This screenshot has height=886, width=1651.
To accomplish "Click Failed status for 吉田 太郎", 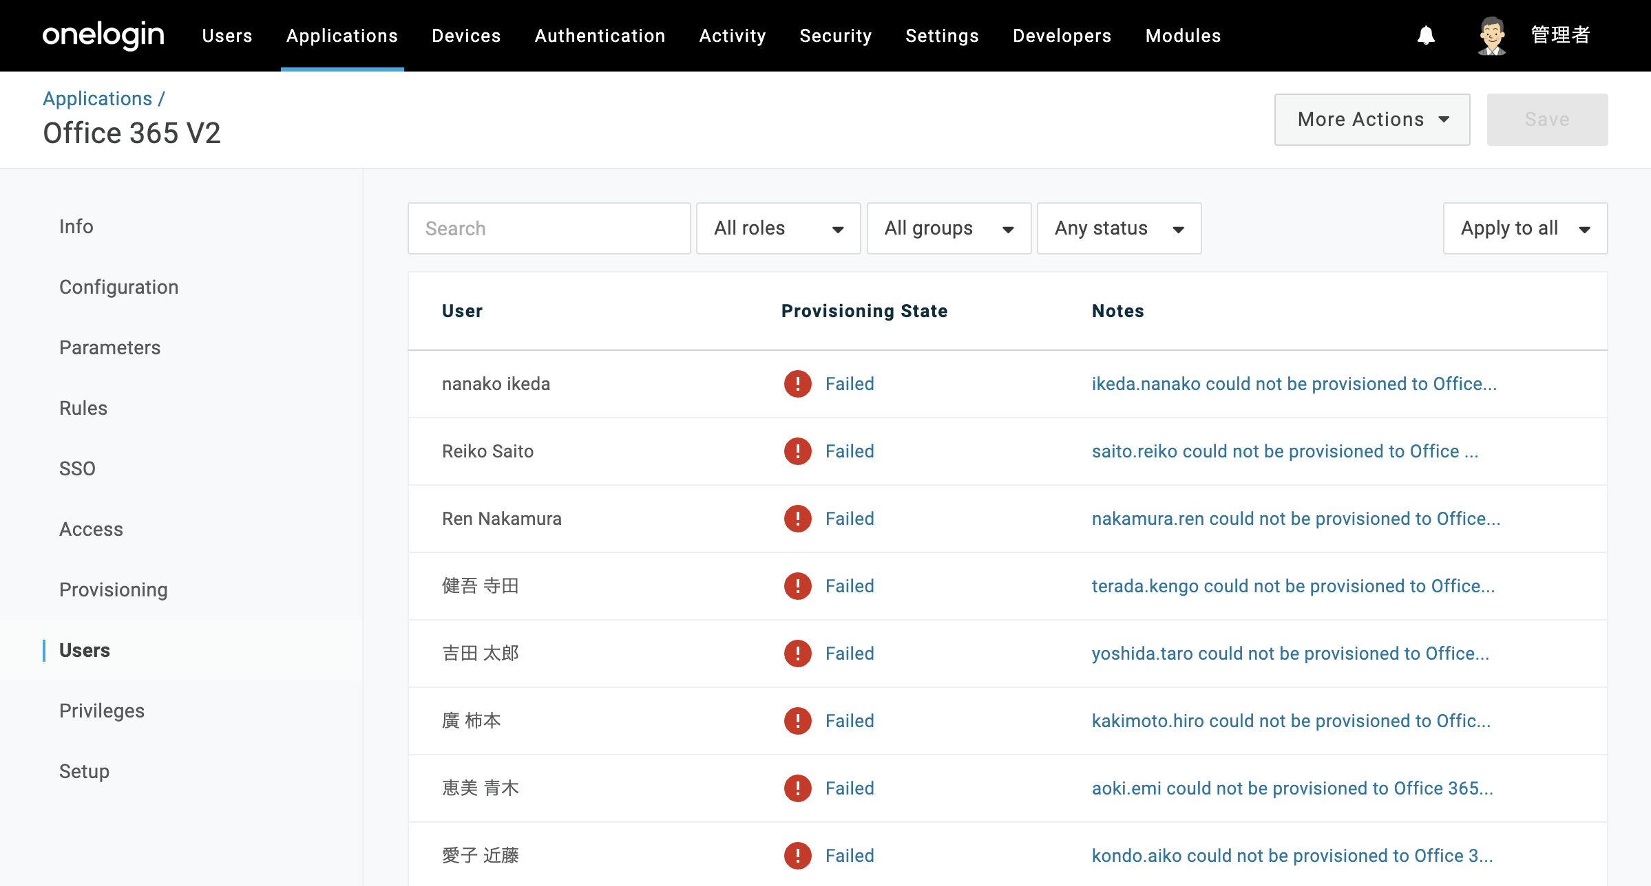I will click(x=850, y=653).
